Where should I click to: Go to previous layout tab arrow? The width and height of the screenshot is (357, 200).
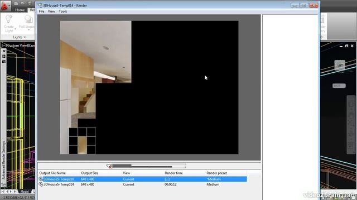click(x=7, y=192)
